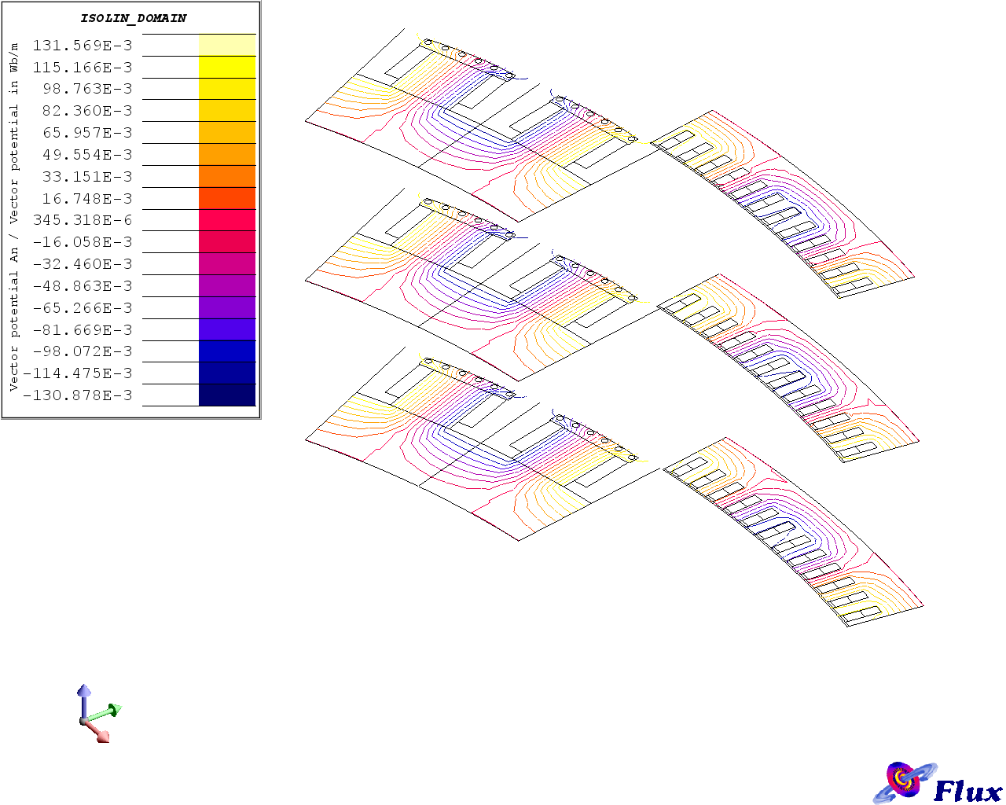Viewport: 1006px width, 805px height.
Task: Select the purple swatch beside -48.863E-3
Action: [227, 285]
